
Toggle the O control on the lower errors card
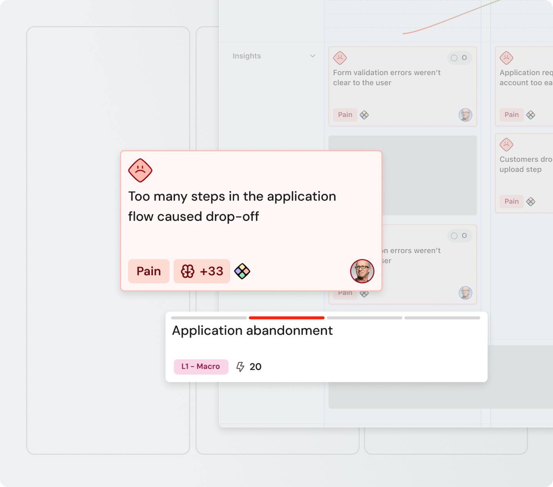[x=459, y=236]
